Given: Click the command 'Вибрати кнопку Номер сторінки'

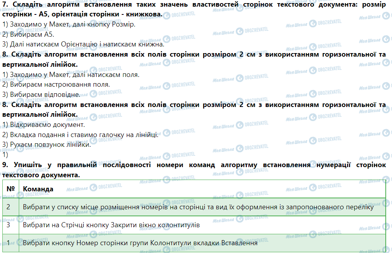Looking at the screenshot, I should (140, 243).
